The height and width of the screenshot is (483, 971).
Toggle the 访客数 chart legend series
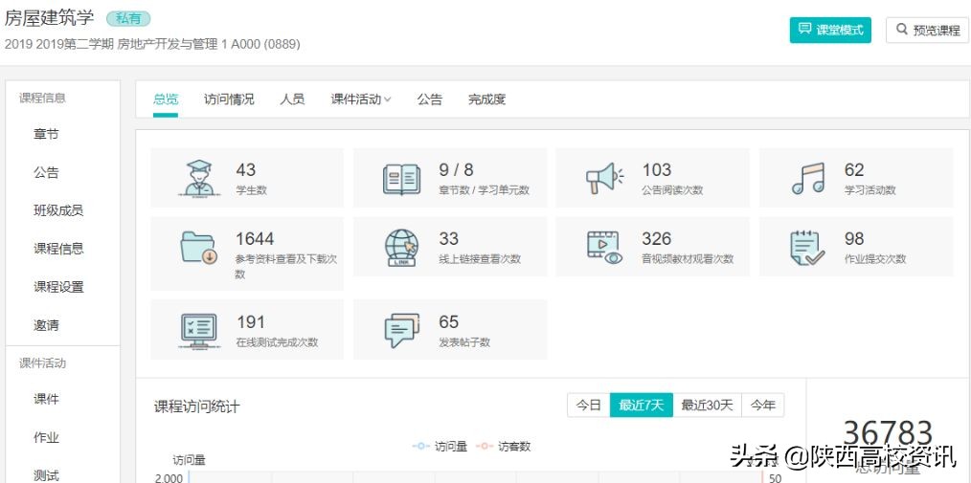tap(504, 447)
